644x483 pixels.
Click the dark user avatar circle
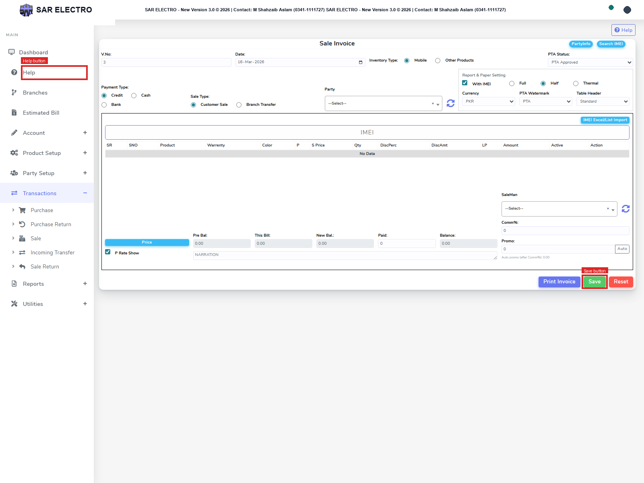(627, 10)
